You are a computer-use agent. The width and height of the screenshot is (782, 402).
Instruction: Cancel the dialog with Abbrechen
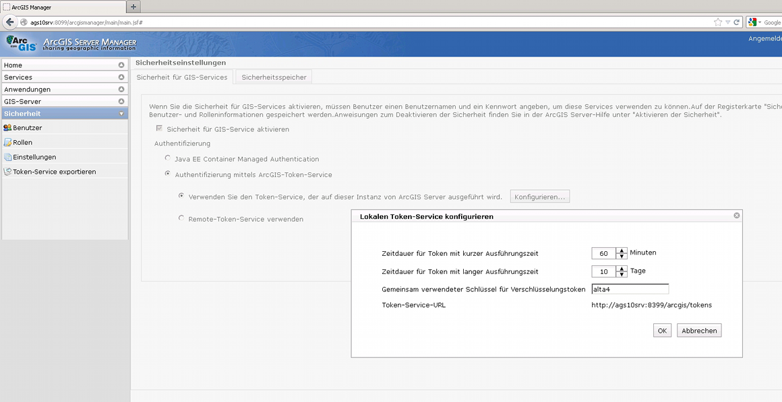(x=699, y=331)
